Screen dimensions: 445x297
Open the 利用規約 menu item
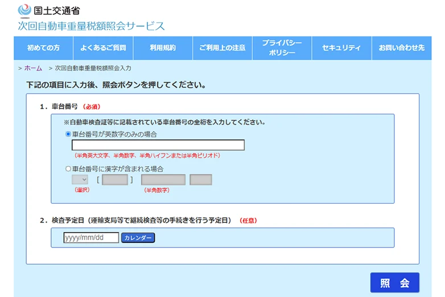point(163,48)
